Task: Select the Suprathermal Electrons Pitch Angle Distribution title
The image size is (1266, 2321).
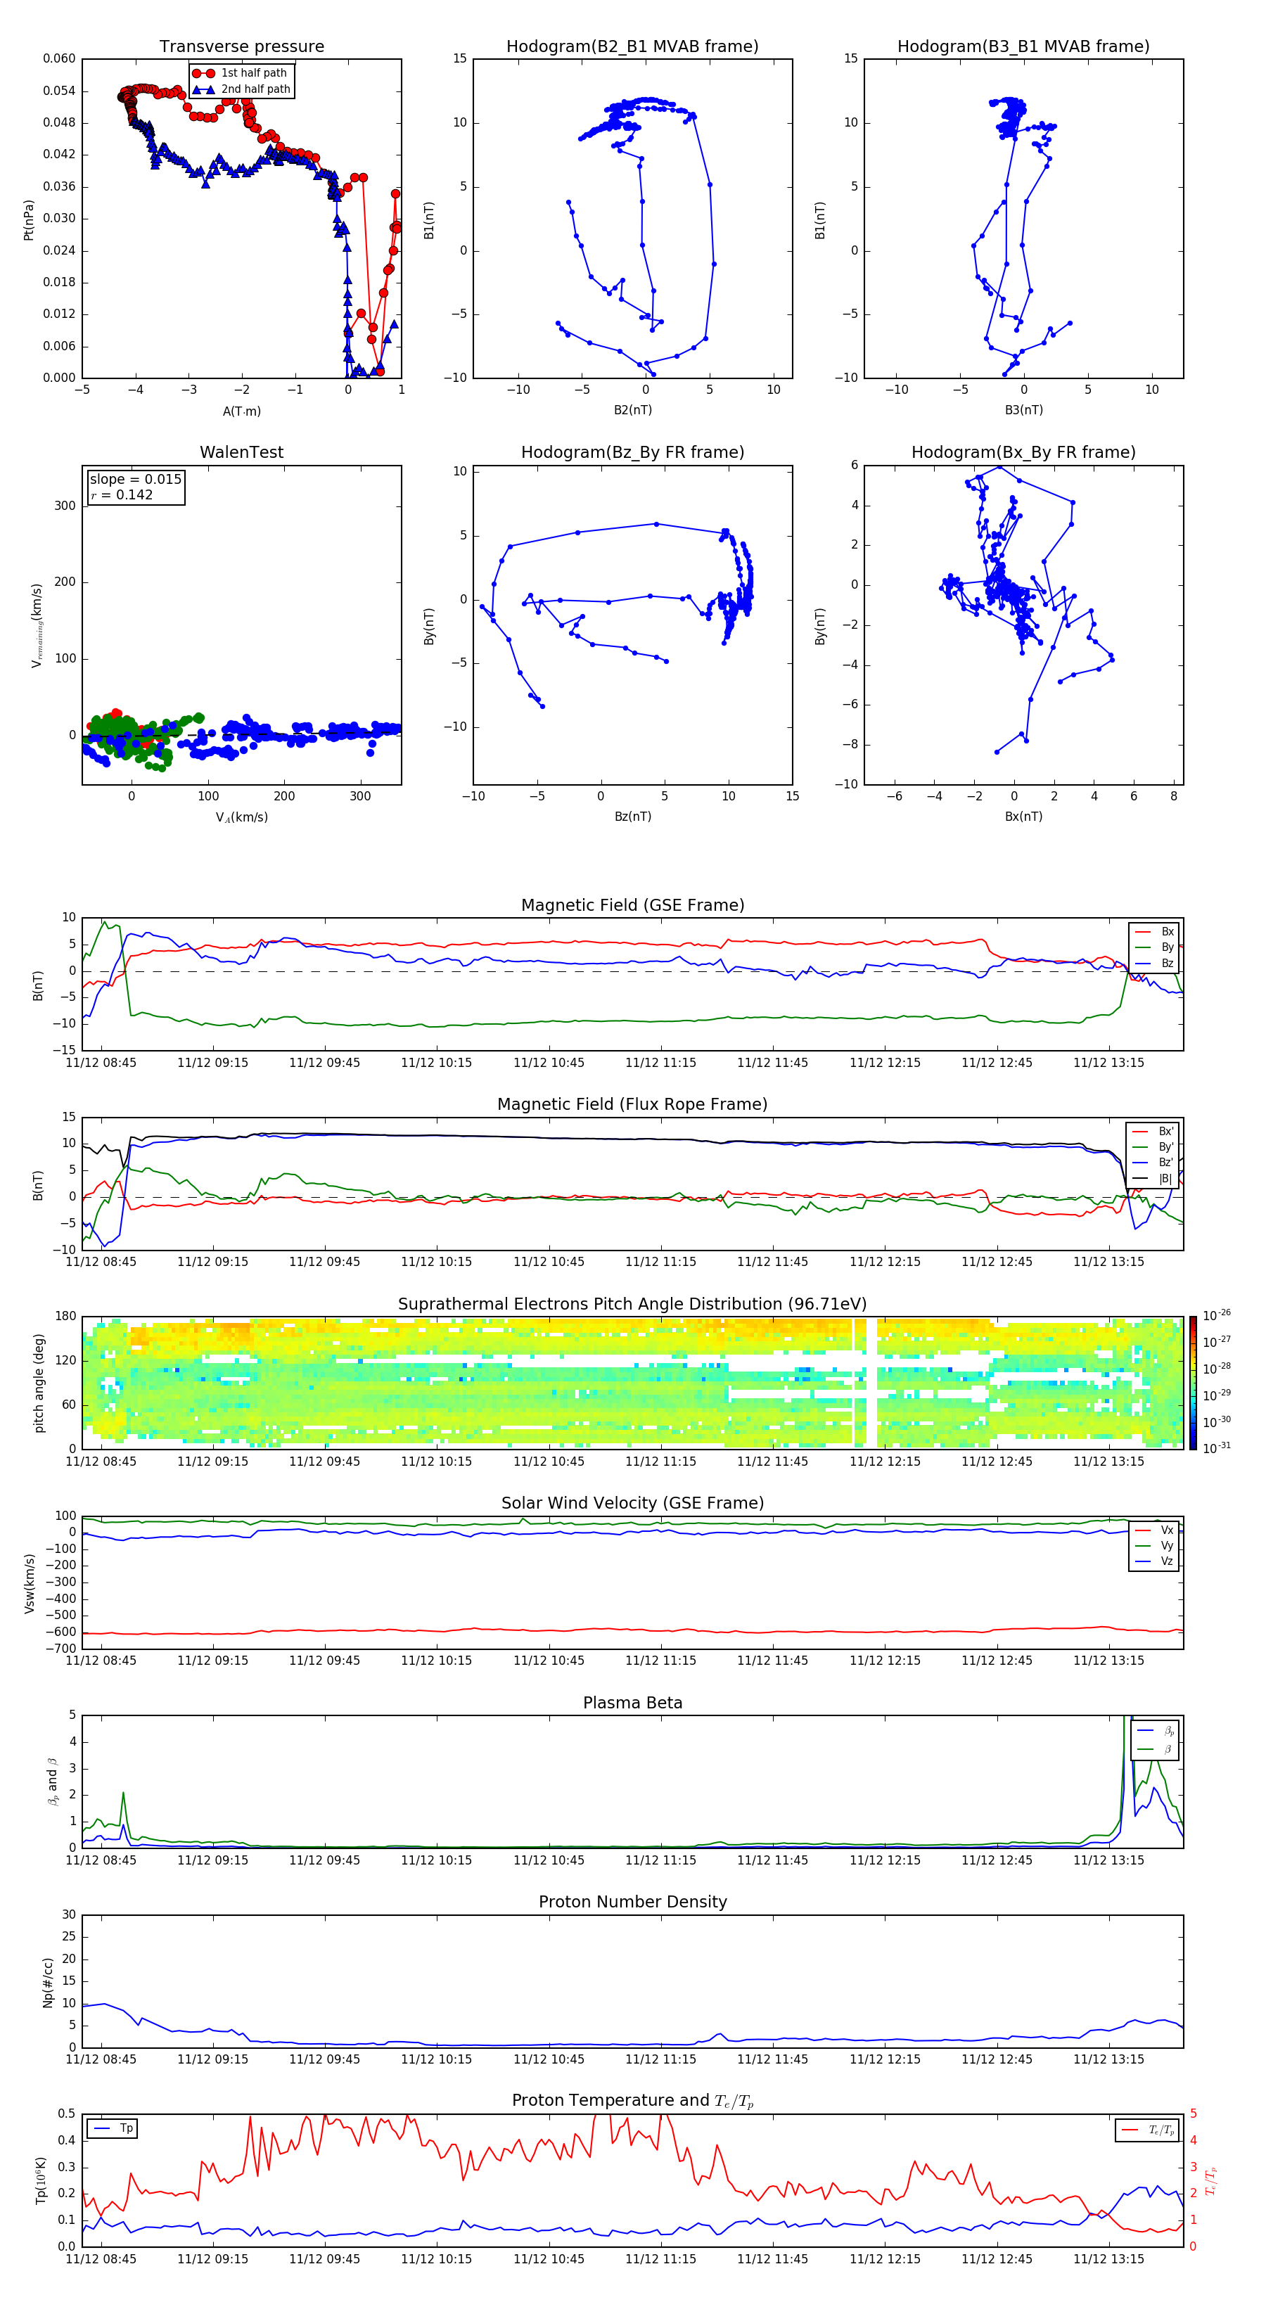Action: [632, 1305]
